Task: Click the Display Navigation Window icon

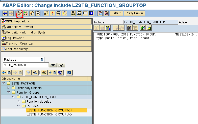Action: coord(79,13)
